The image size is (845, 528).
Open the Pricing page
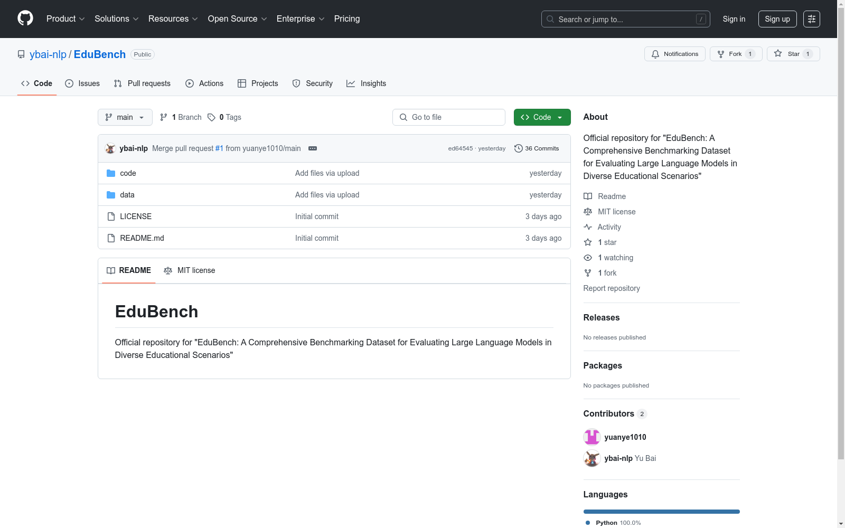pyautogui.click(x=347, y=19)
